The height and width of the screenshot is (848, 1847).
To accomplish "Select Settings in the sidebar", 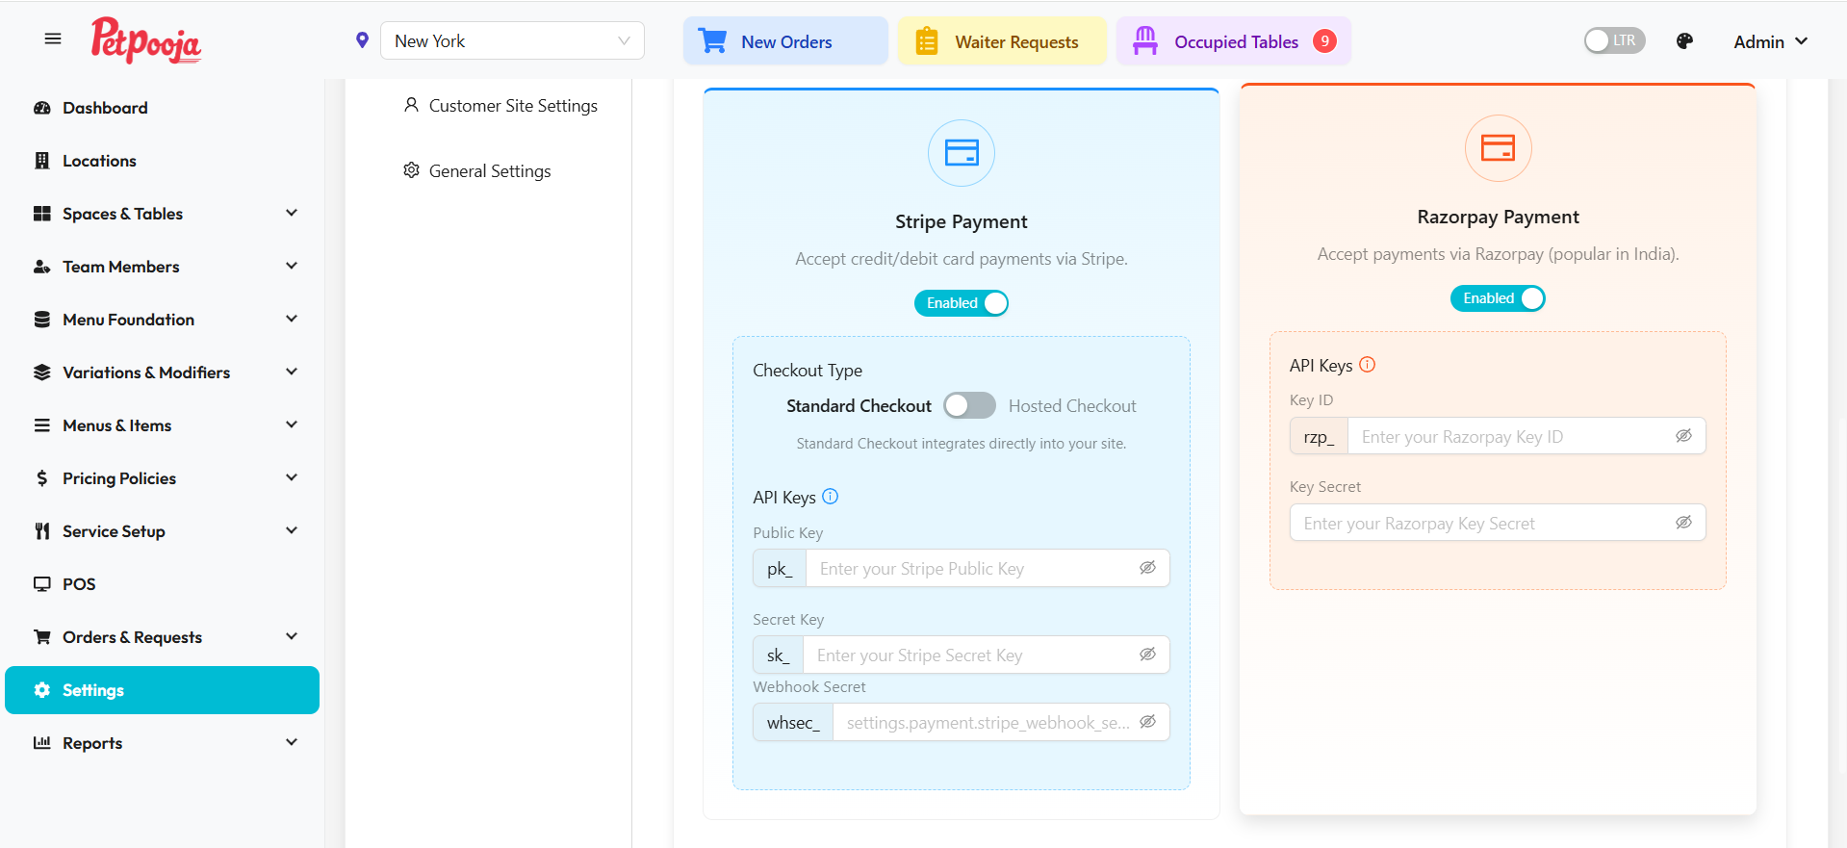I will point(162,690).
